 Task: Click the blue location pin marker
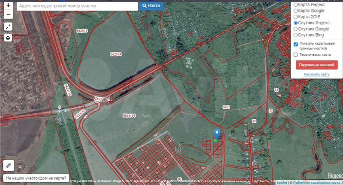217,134
